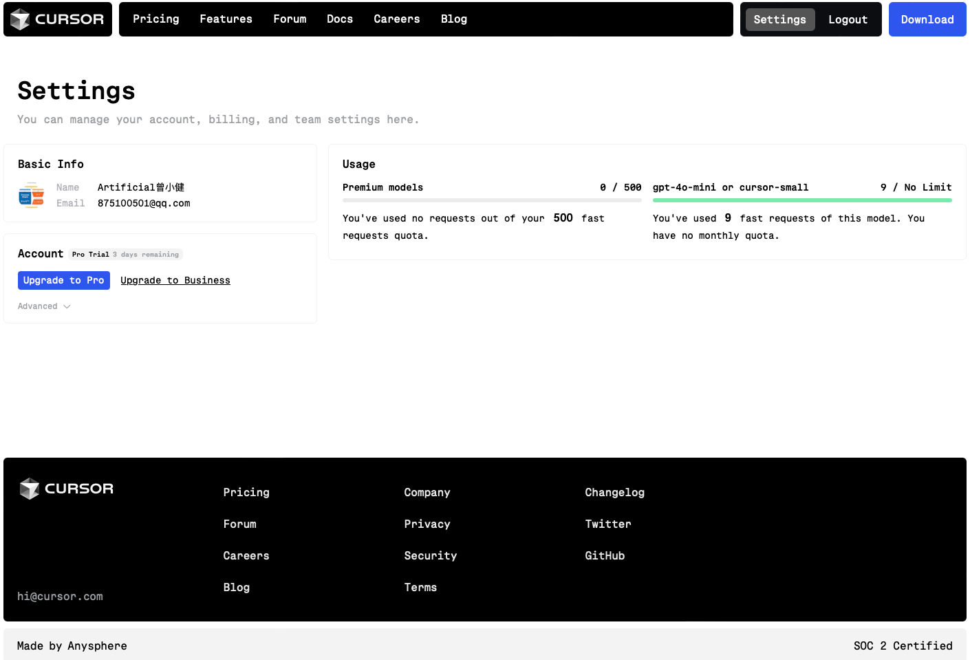Screen dimensions: 970x660
Task: Open Pricing link in the footer
Action: pyautogui.click(x=246, y=492)
